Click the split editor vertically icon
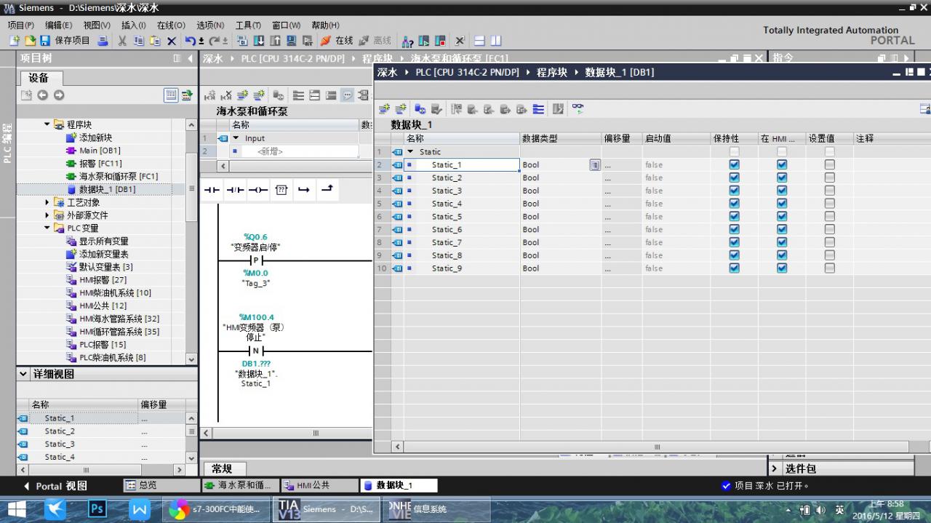 [x=496, y=41]
